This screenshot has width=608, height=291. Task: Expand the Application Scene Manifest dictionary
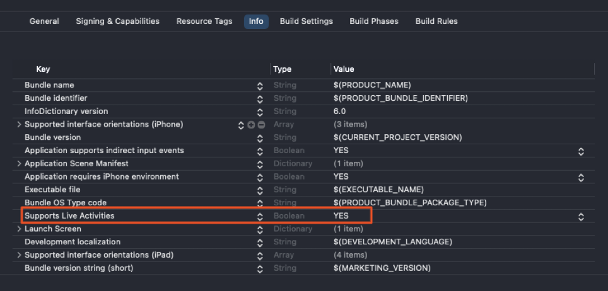coord(19,164)
